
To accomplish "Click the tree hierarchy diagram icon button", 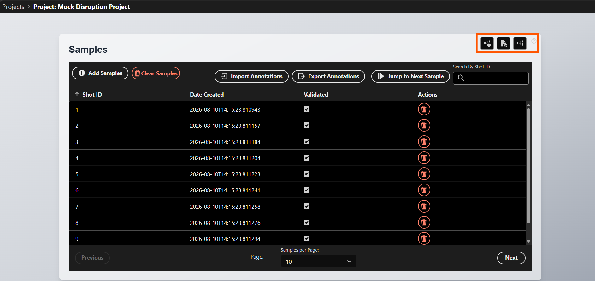I will point(520,43).
